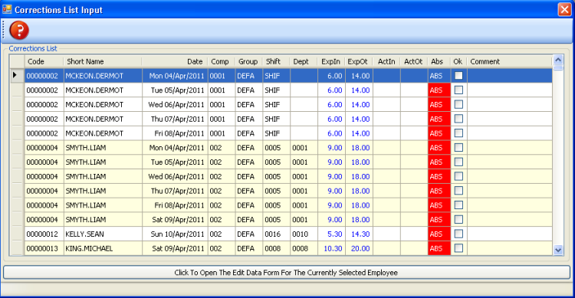Click MCKEON.DERMOT name in Fri 08/Apr/2011 row
The image size is (575, 298).
coord(103,133)
